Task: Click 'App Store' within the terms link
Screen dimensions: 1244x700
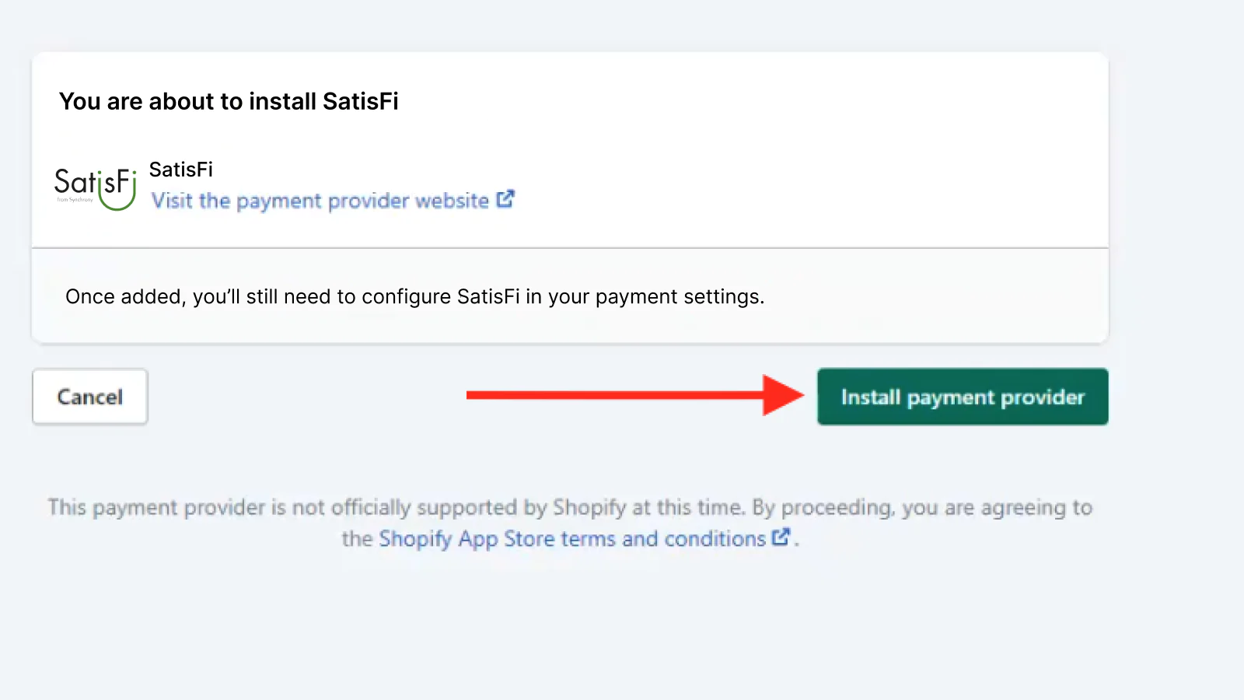Action: point(506,538)
